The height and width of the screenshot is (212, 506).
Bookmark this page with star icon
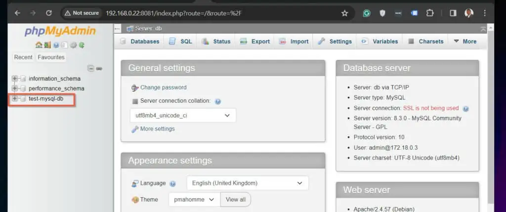click(x=344, y=13)
